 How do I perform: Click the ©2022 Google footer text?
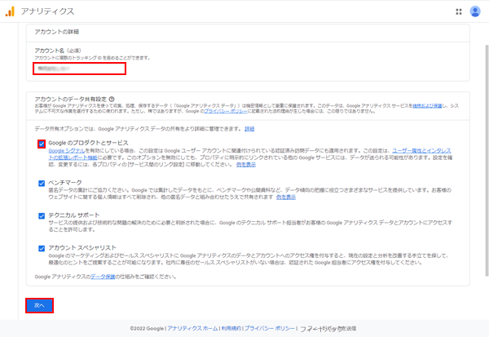tap(147, 328)
